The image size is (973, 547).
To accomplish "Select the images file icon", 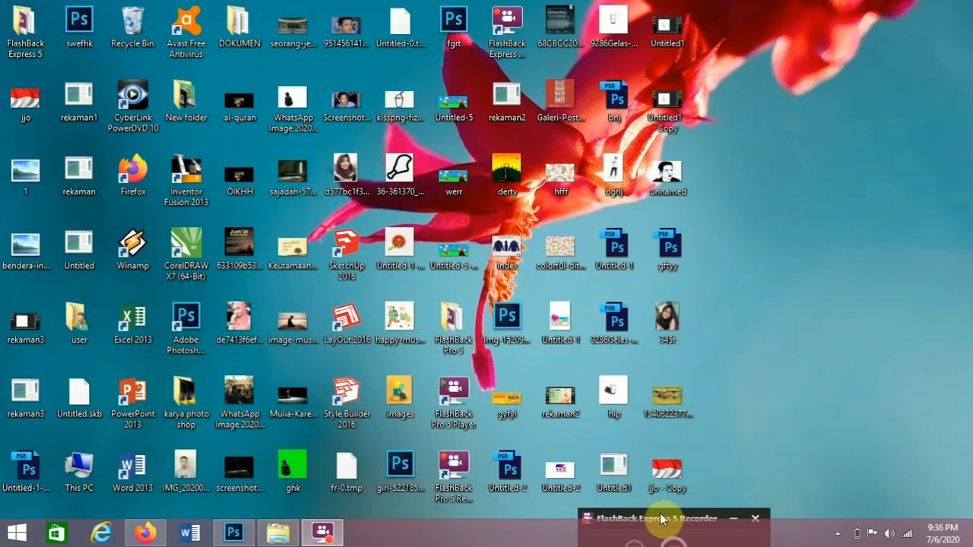I will (x=400, y=397).
